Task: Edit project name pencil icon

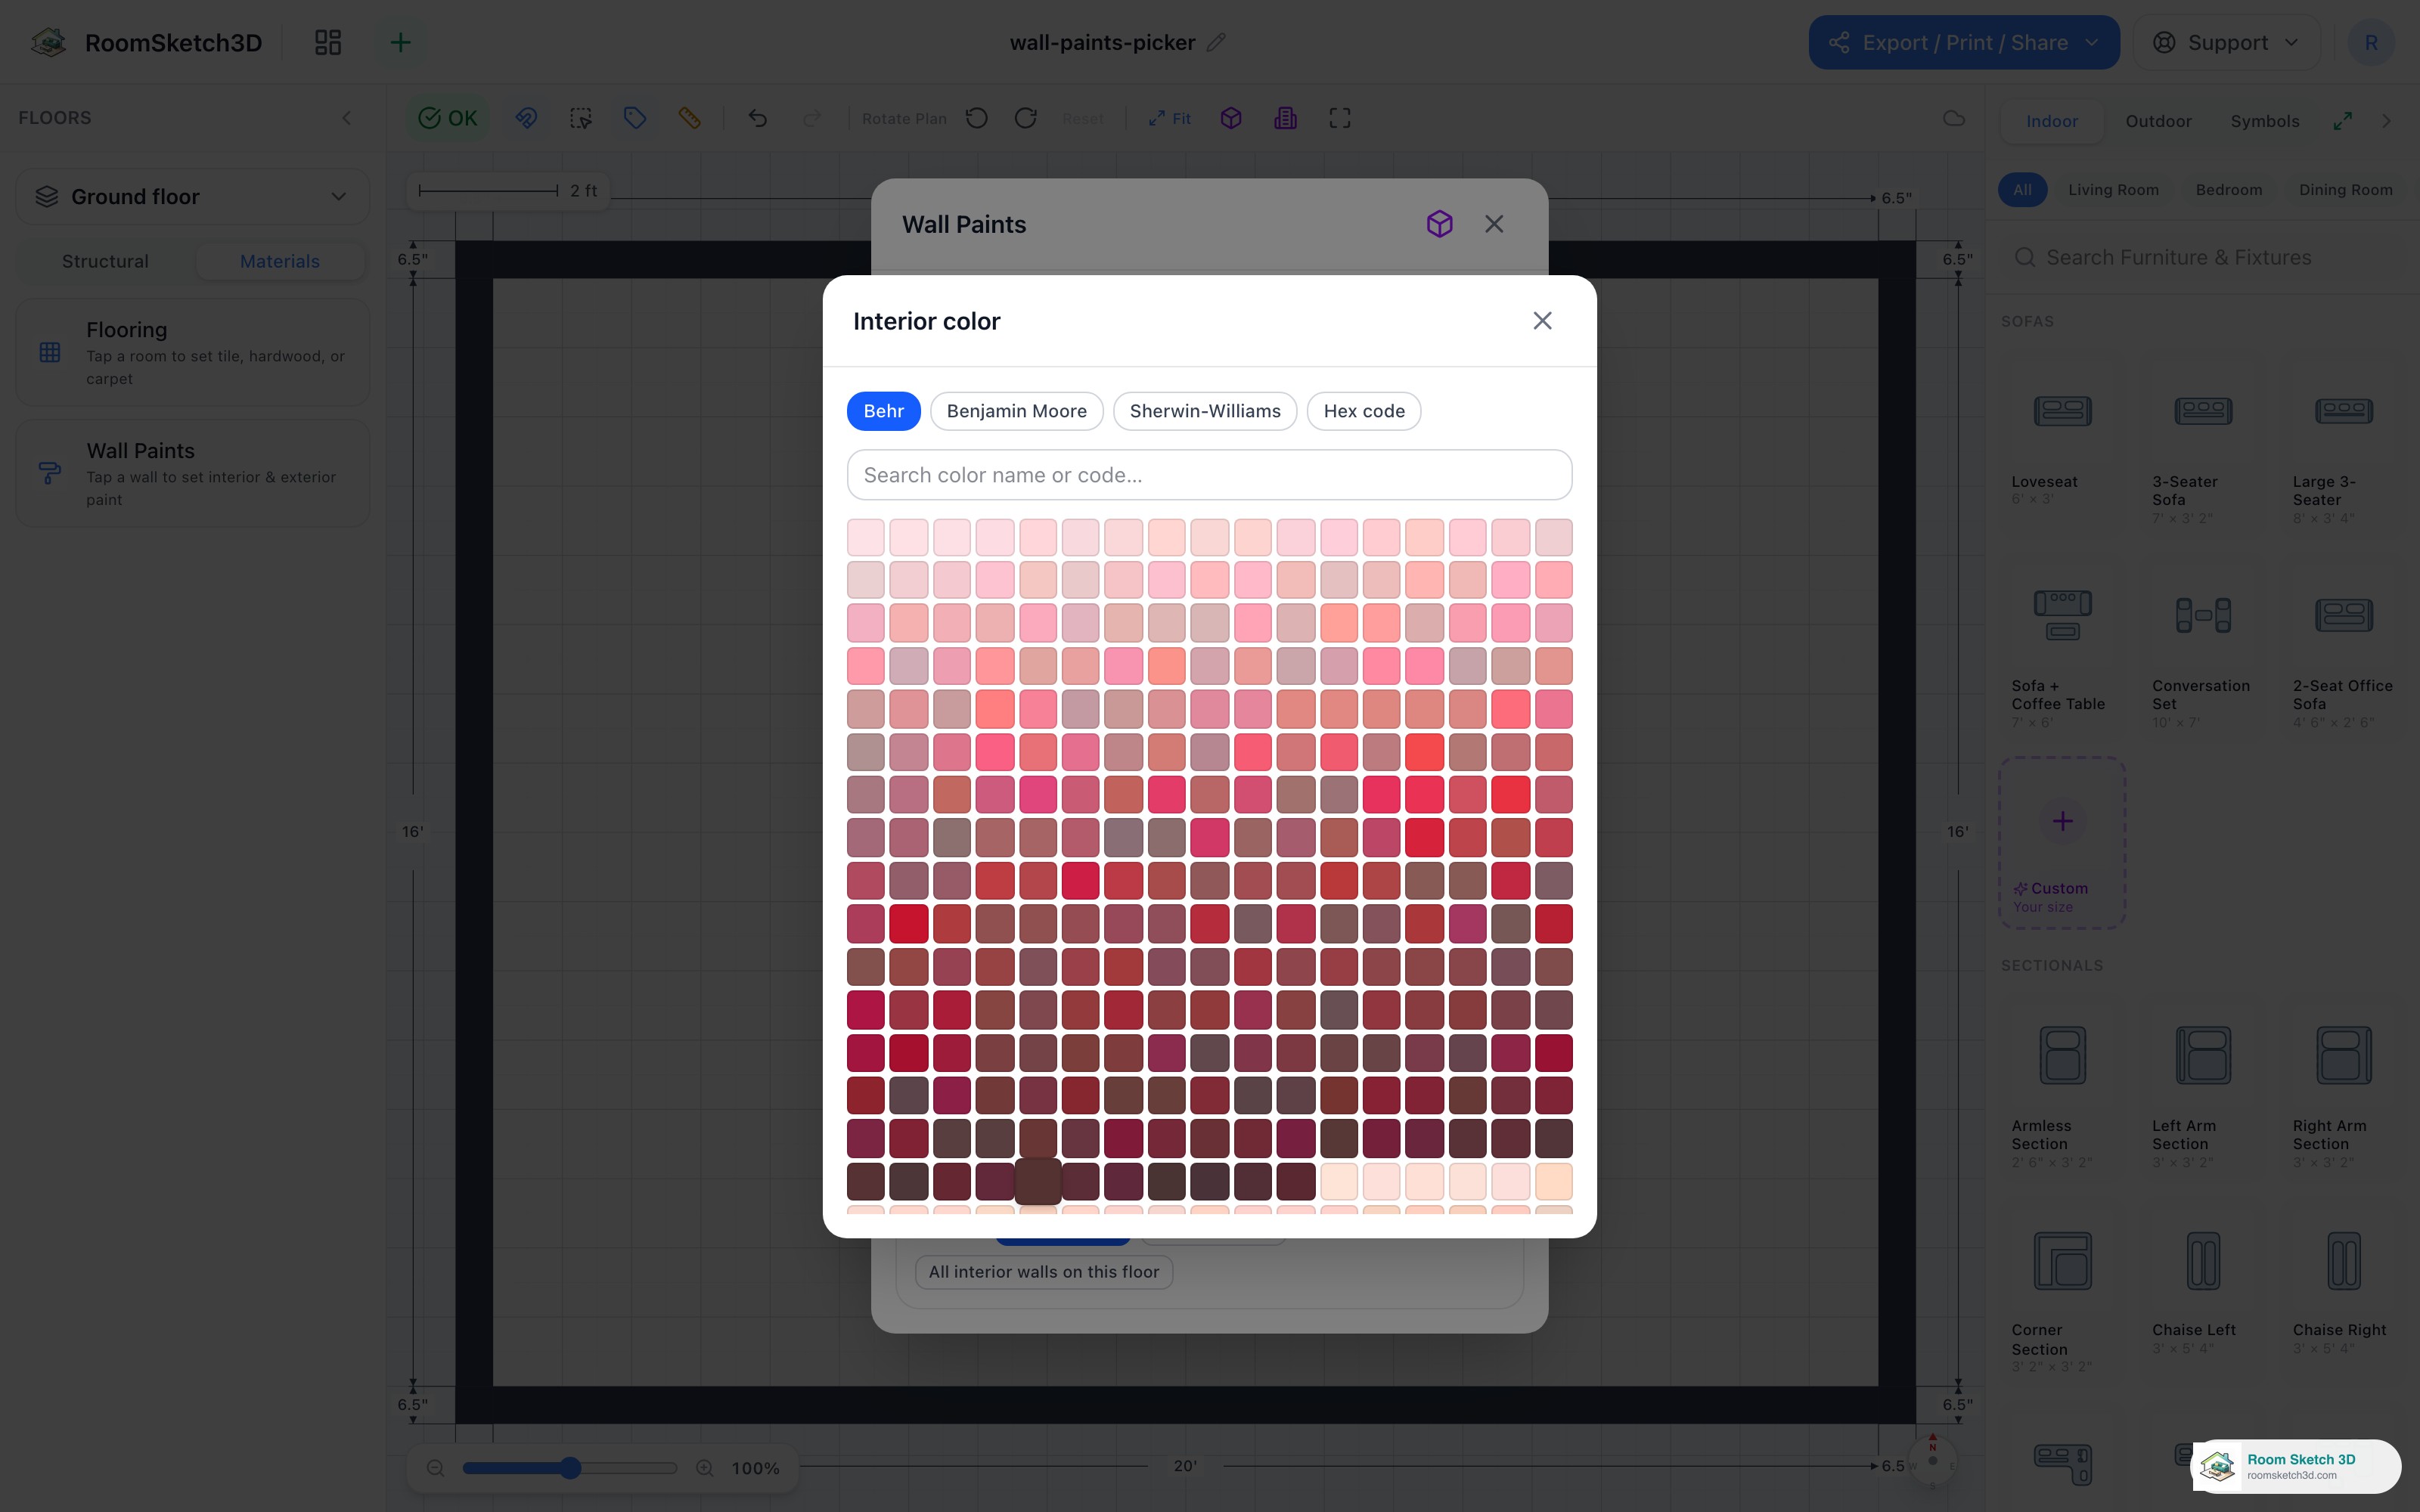Action: pos(1216,42)
